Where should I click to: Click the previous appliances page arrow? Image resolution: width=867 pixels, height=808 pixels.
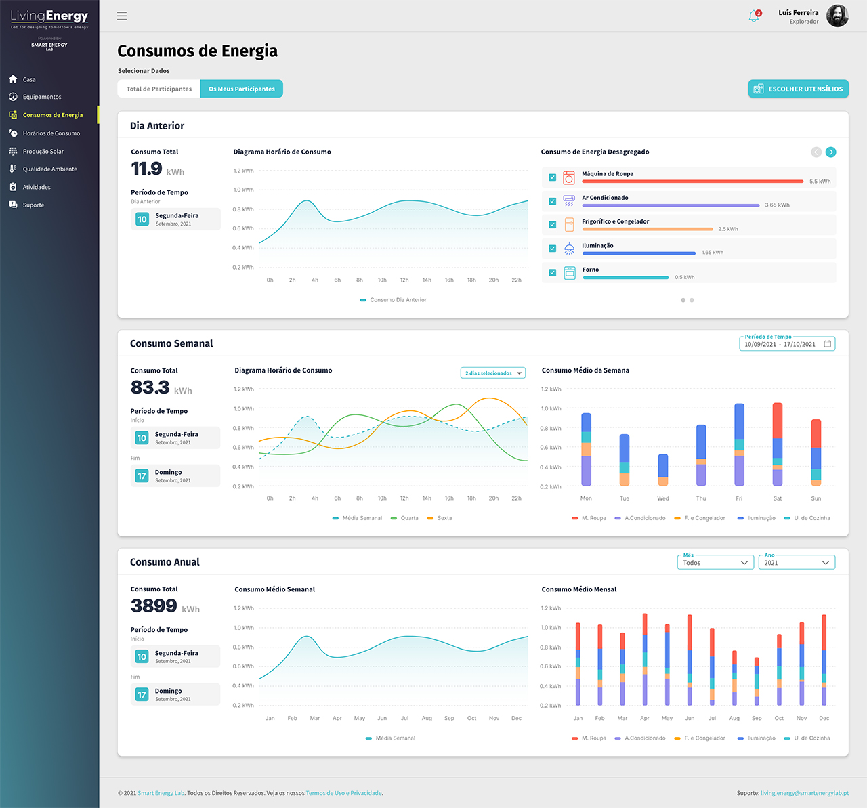(816, 152)
